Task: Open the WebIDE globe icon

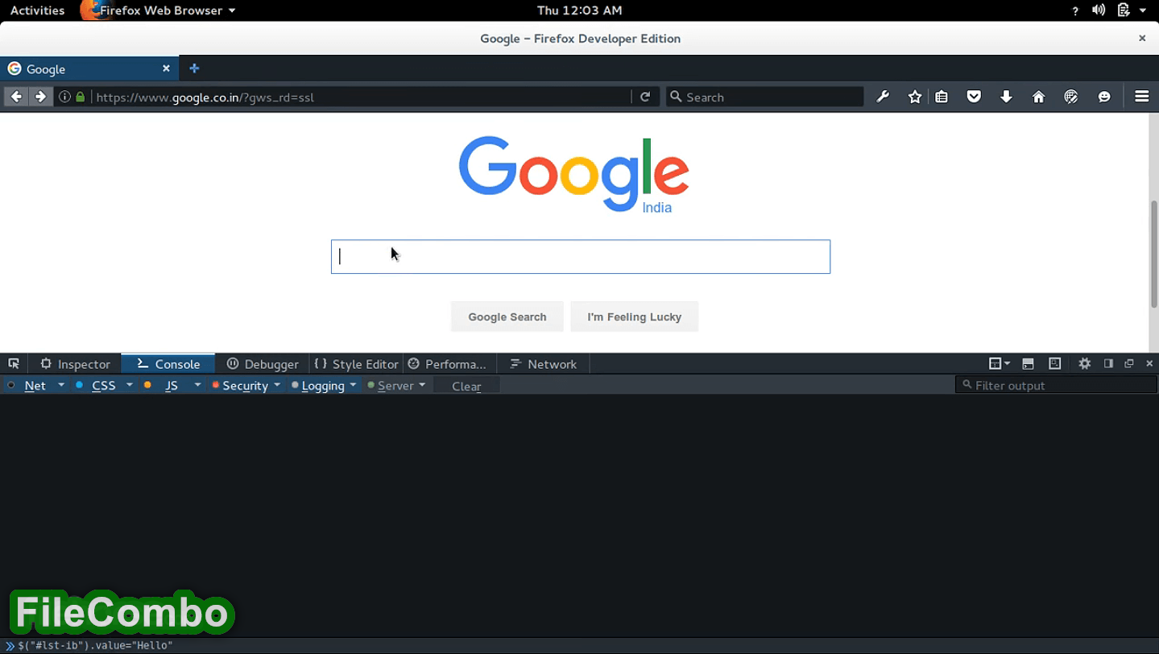Action: 1070,97
